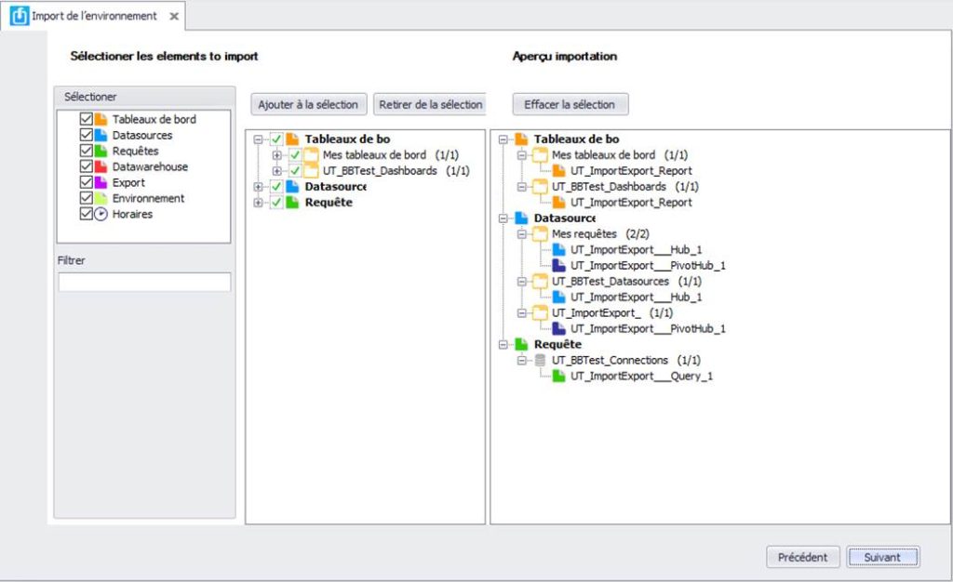Uncheck the Datasources checkbox in Sélectionner
Viewport: 953px width, 582px height.
pyautogui.click(x=87, y=135)
